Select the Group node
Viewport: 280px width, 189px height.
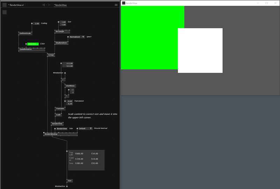point(51,55)
